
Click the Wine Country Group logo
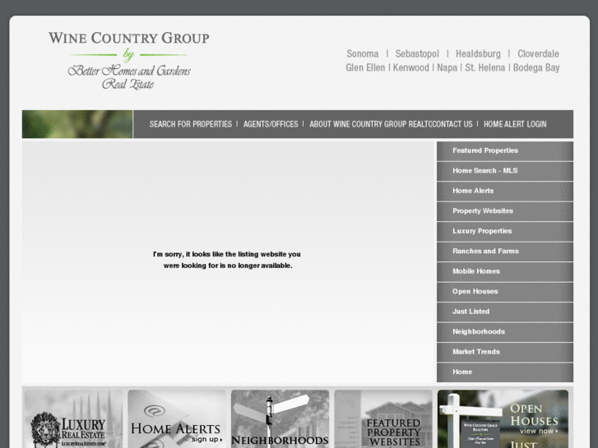[x=129, y=61]
